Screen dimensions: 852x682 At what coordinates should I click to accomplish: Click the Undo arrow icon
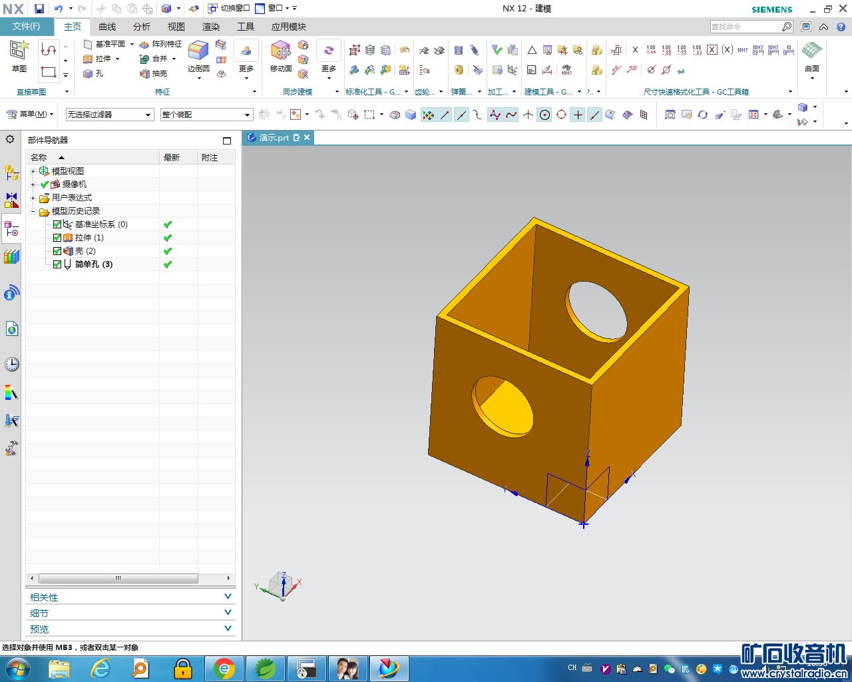tap(59, 9)
